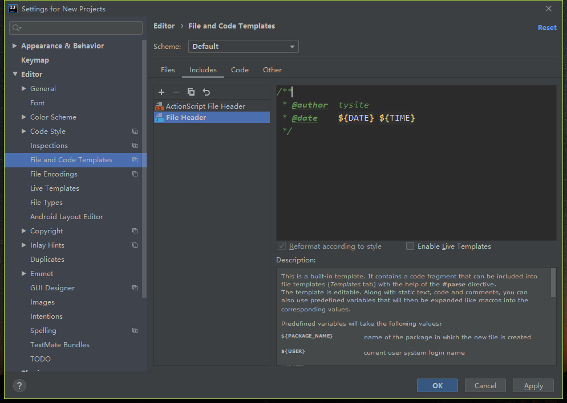Click project-level icon beside Spelling
The height and width of the screenshot is (403, 567).
click(135, 331)
